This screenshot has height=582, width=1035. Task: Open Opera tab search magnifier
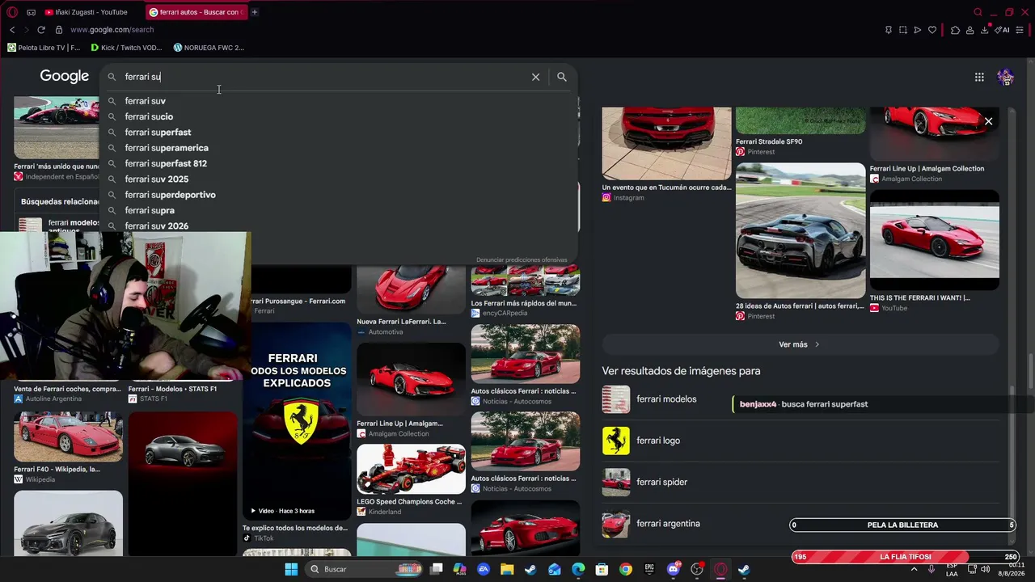[x=978, y=12]
